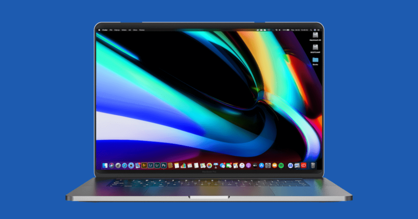Open Spotify from the dock

pyautogui.click(x=281, y=165)
